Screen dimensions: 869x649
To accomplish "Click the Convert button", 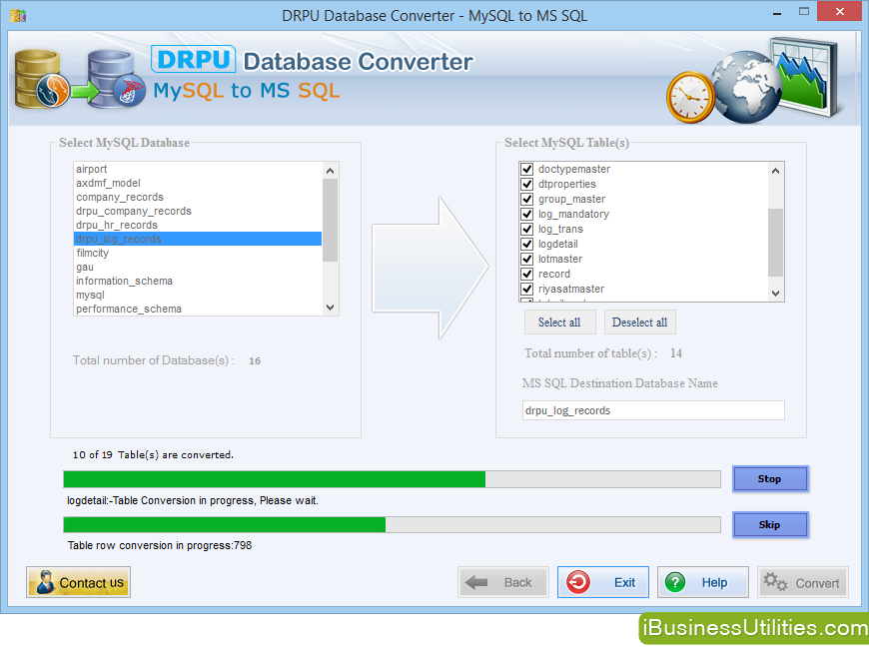I will pos(802,582).
